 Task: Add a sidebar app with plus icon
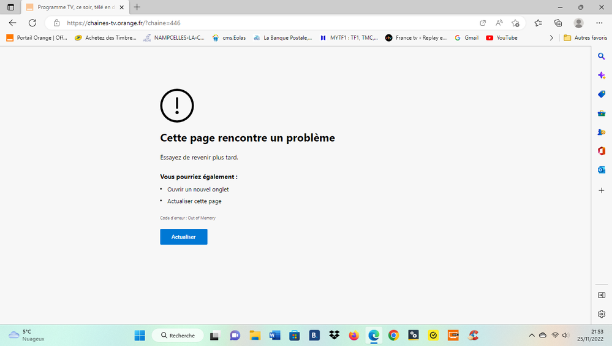click(602, 191)
